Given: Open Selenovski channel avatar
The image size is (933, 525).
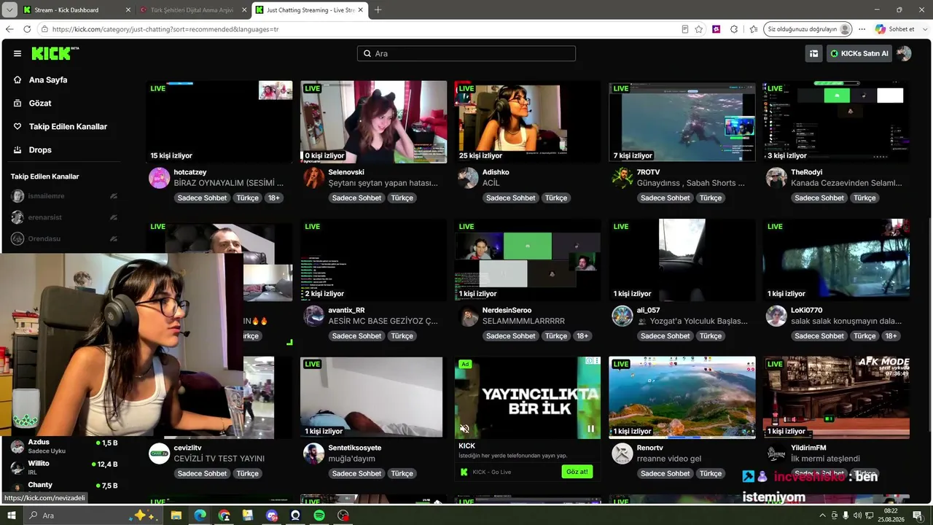Looking at the screenshot, I should click(313, 178).
